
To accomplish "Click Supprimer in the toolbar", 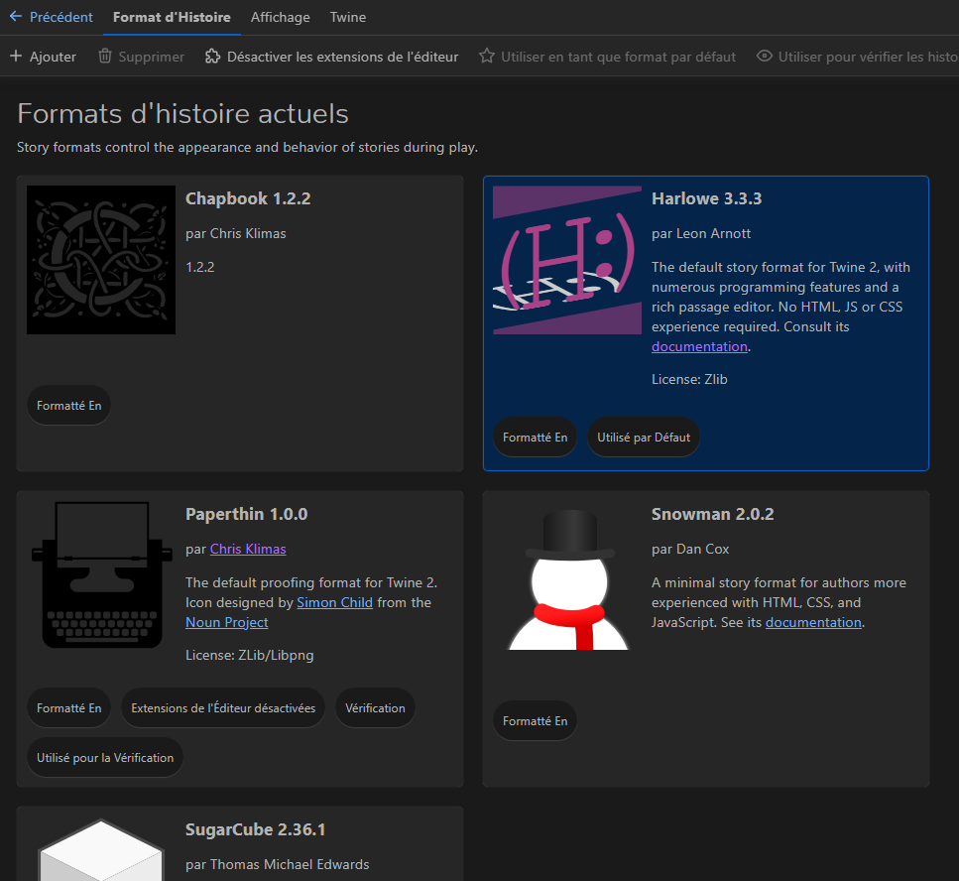I will click(x=141, y=57).
